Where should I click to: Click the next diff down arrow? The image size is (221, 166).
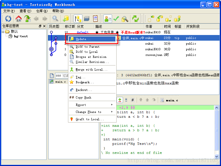pos(141,100)
